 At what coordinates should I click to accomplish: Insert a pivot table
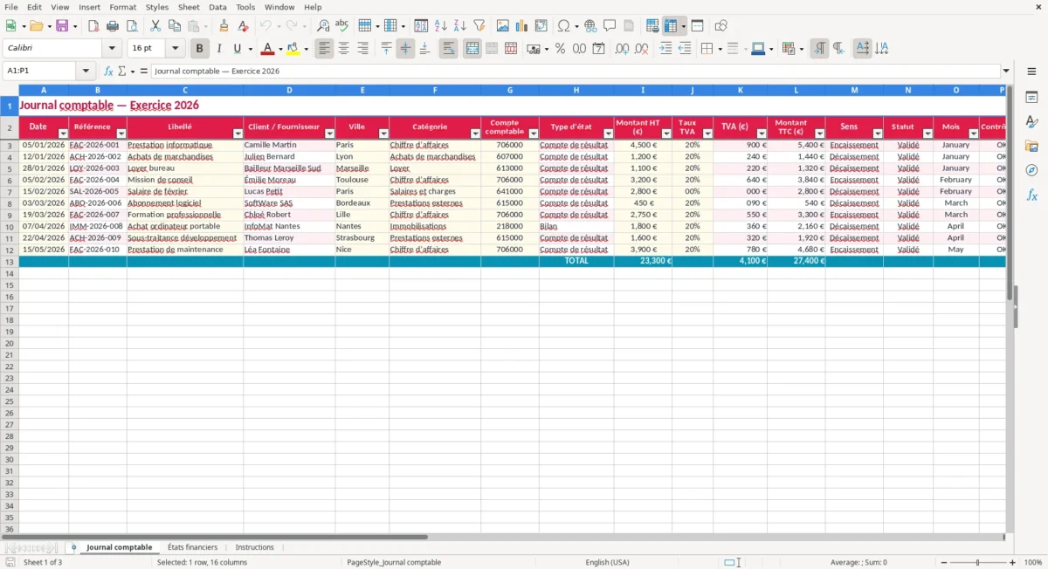pyautogui.click(x=541, y=26)
